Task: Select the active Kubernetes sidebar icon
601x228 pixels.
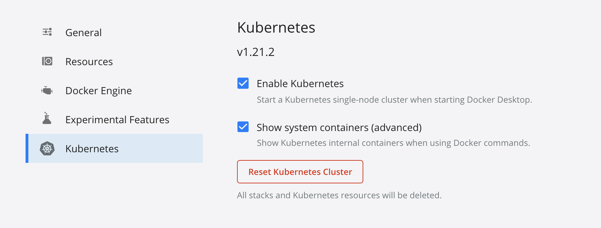Action: point(47,148)
